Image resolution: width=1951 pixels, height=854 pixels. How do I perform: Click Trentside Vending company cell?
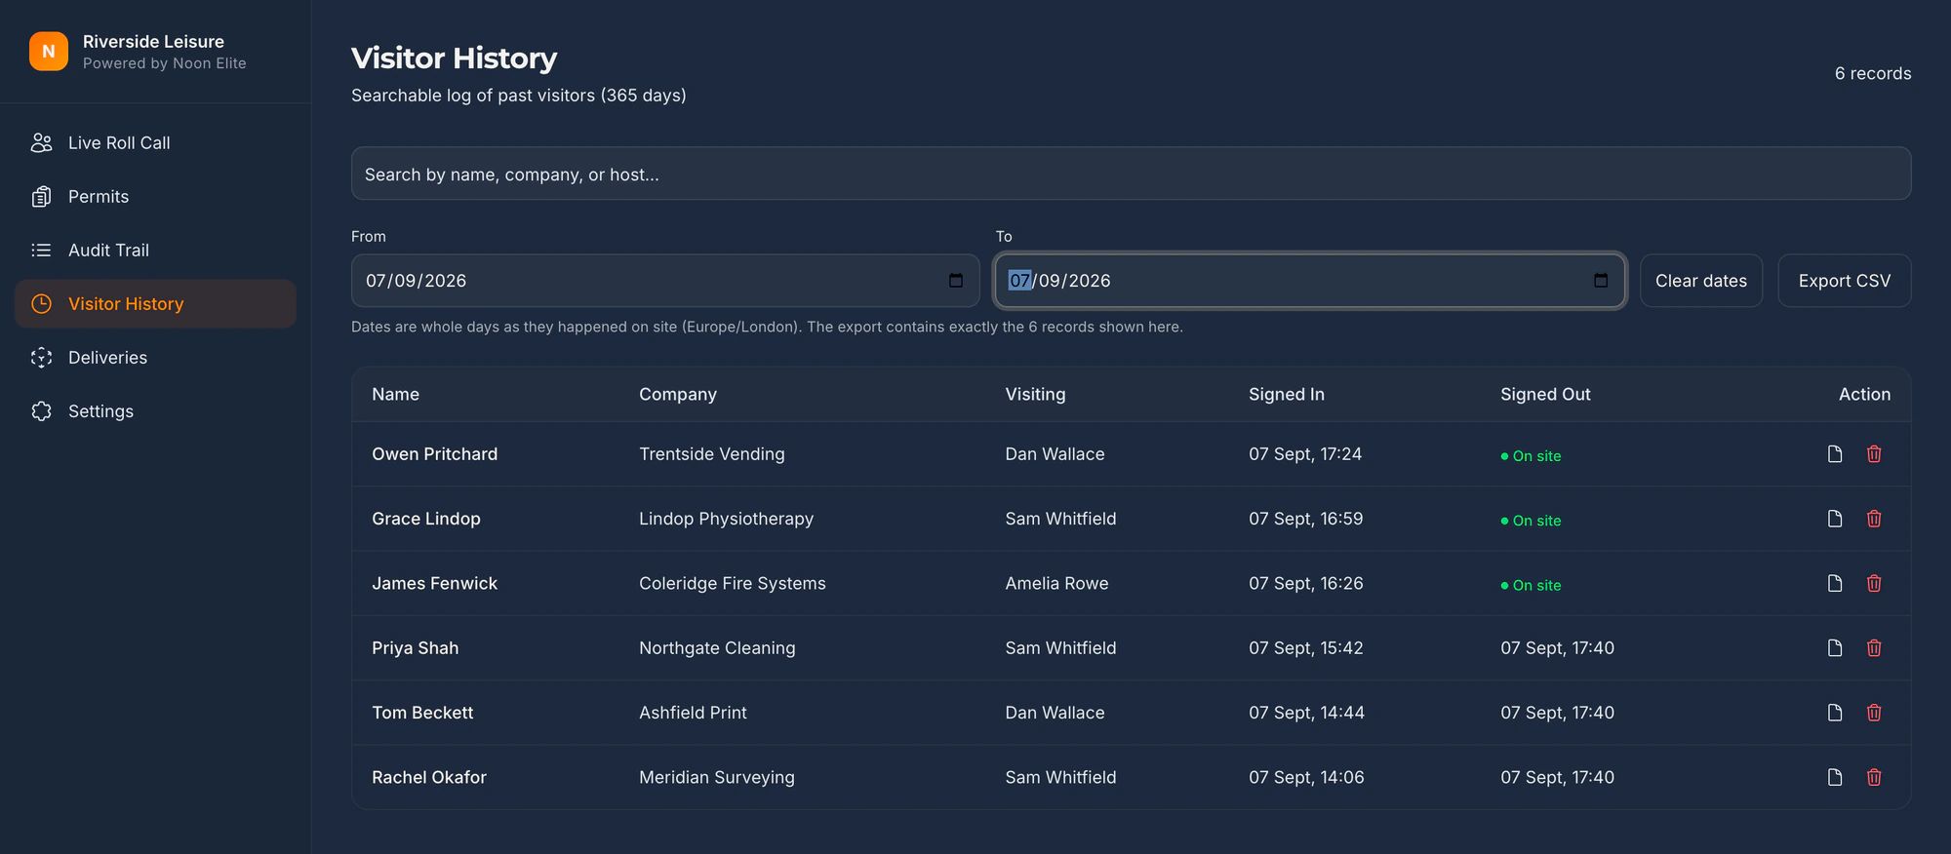tap(712, 454)
